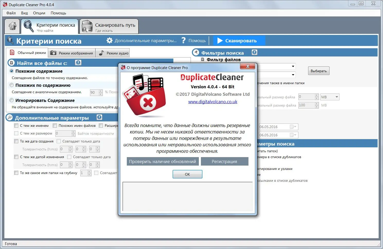
Task: Click Проверить наличие обновлений button
Action: [x=163, y=161]
